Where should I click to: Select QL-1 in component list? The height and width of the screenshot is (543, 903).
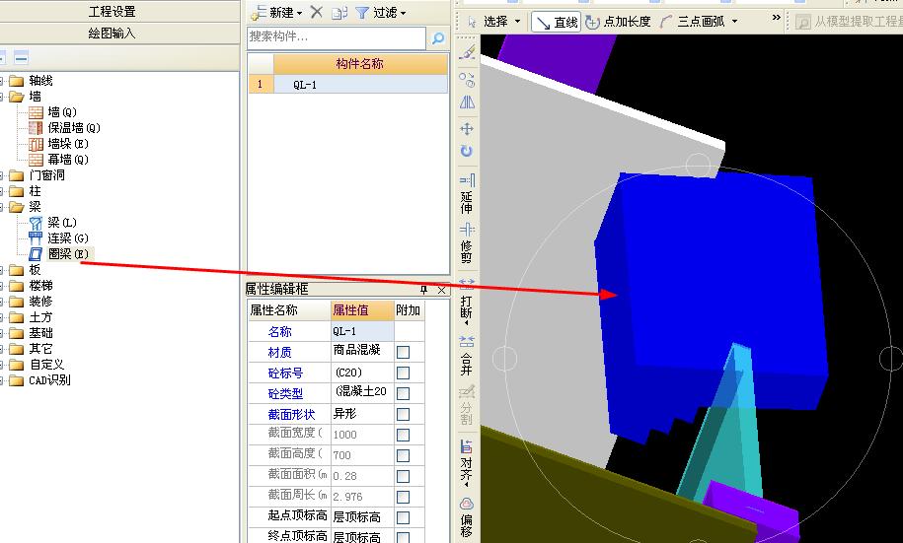360,85
